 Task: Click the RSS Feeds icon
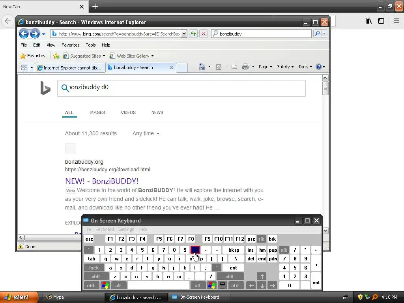(219, 67)
